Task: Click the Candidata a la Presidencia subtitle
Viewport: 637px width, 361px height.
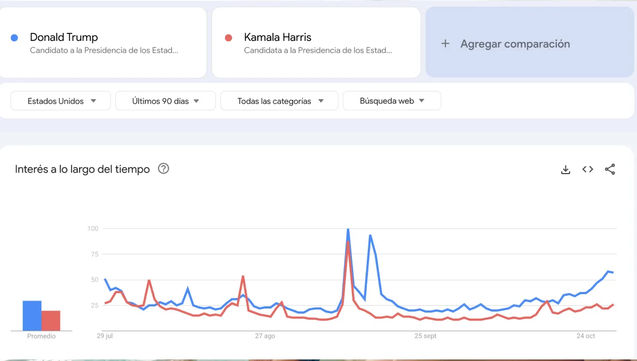Action: [x=317, y=50]
